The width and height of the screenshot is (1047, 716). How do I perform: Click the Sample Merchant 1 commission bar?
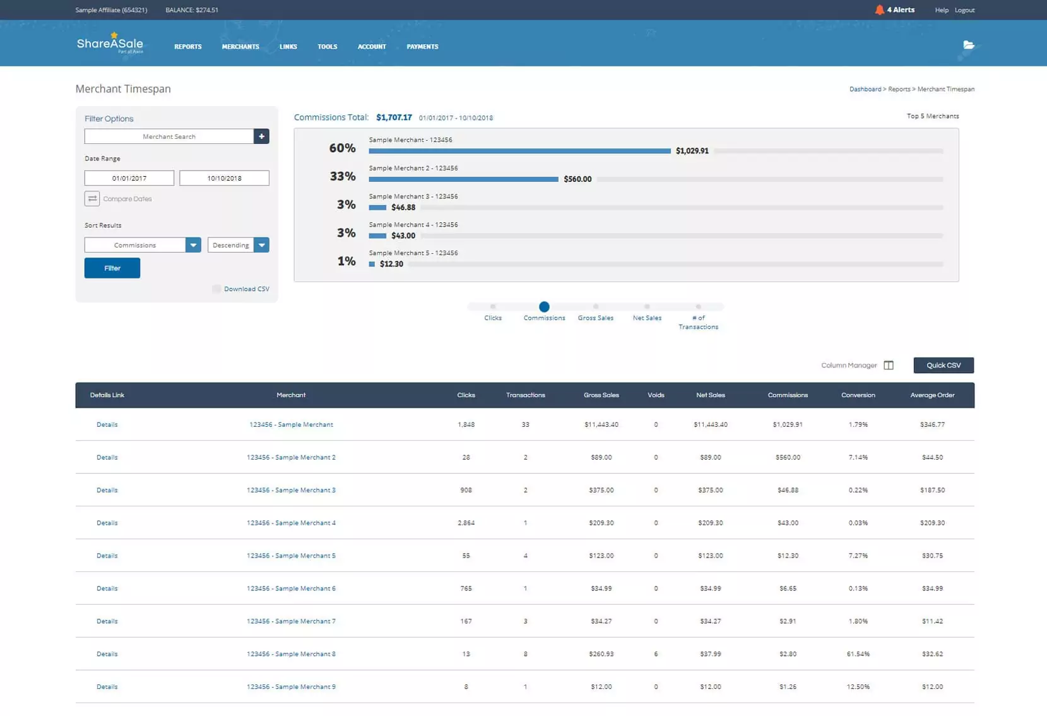[x=519, y=151]
